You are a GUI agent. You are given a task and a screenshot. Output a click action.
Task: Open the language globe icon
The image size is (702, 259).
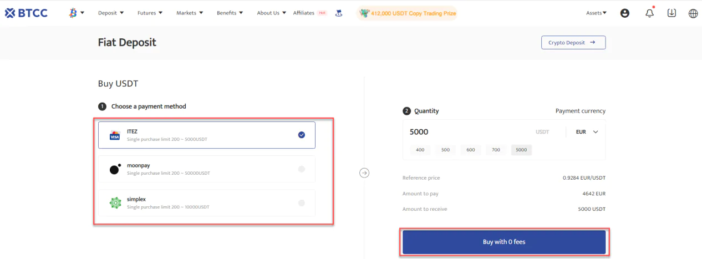tap(693, 13)
